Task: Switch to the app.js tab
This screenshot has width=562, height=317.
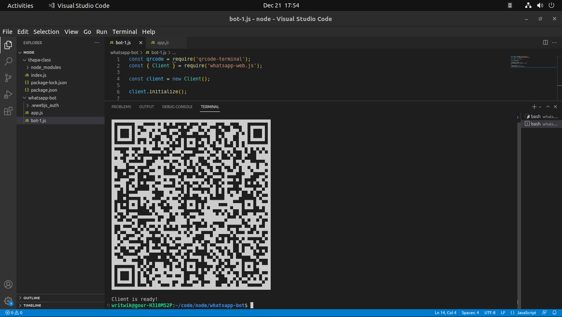Action: [162, 42]
